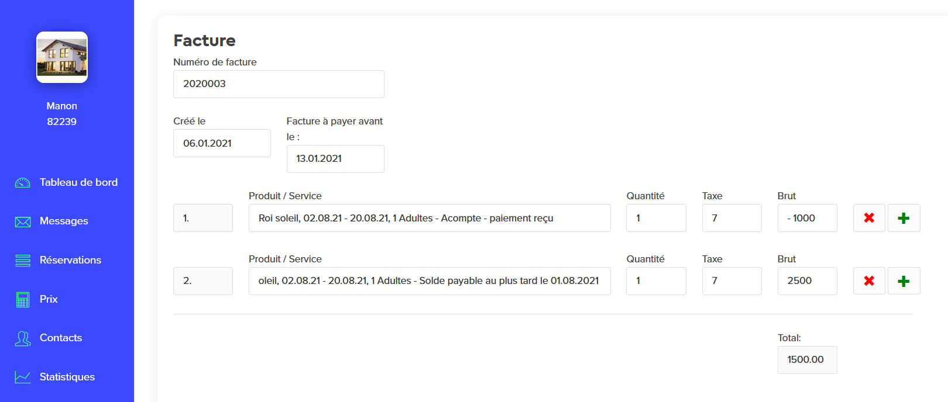Click the Facture heading

coord(204,40)
